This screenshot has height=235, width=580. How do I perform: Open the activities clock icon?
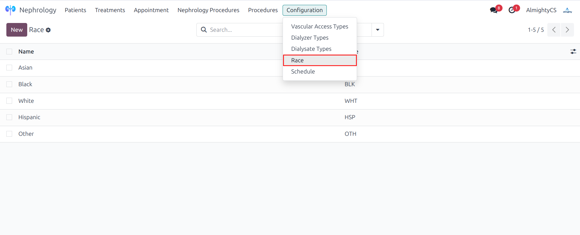click(512, 10)
